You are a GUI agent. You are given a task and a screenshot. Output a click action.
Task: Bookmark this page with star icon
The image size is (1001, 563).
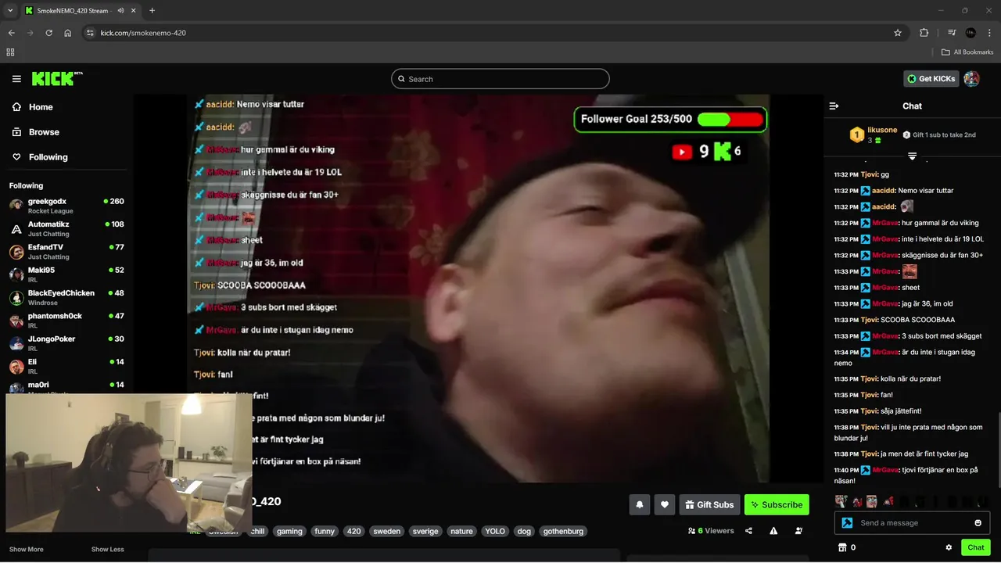click(898, 33)
